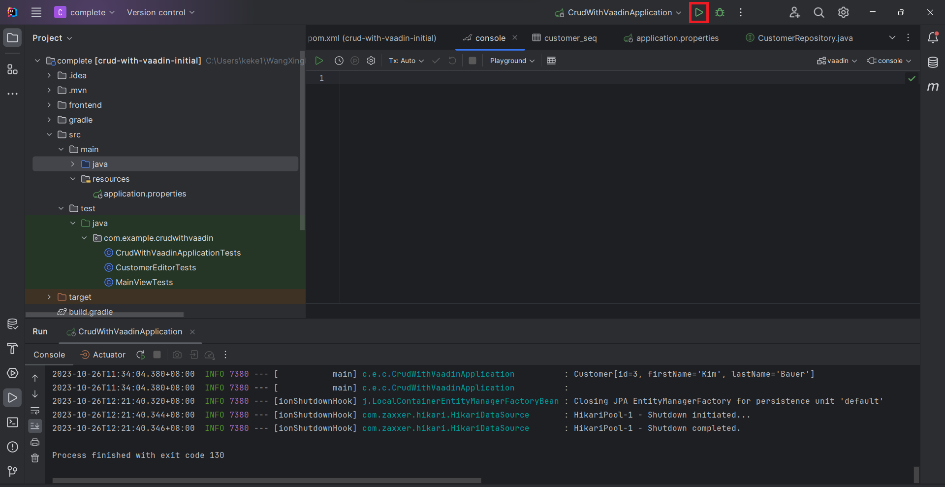Toggle scroll to end of console
This screenshot has height=487, width=945.
[35, 425]
